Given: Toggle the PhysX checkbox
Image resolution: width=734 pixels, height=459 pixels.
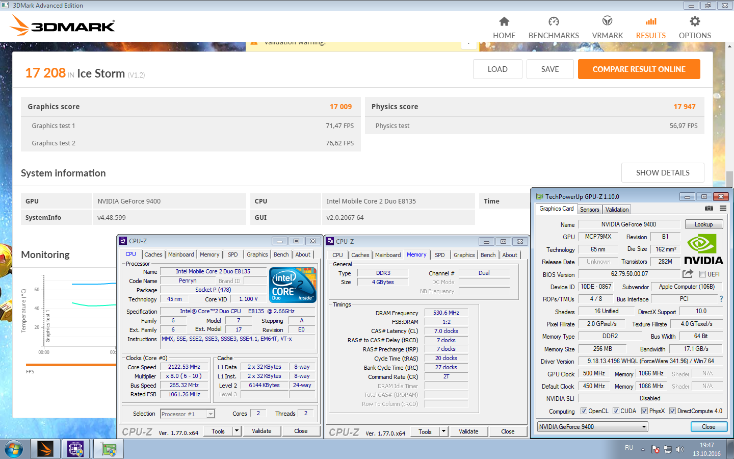Looking at the screenshot, I should point(644,411).
